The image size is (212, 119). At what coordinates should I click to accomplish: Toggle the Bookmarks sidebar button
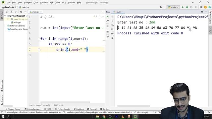[2, 86]
